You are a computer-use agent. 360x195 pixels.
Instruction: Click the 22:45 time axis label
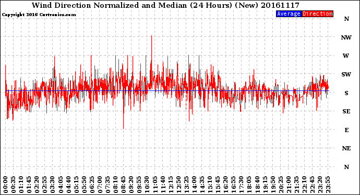[312, 185]
